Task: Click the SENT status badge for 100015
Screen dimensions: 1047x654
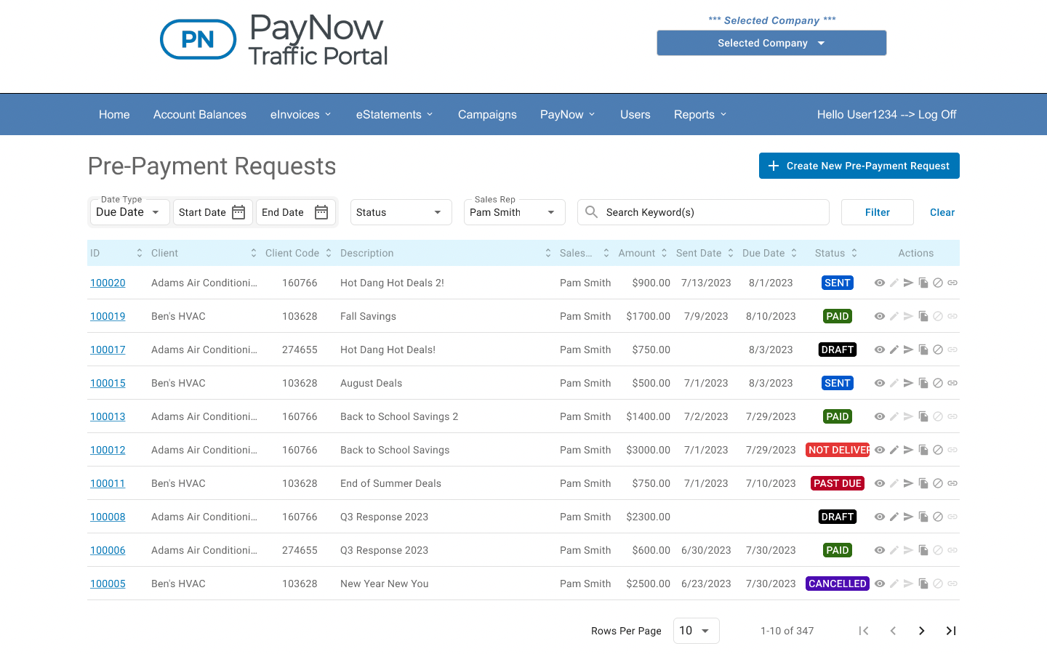Action: point(838,383)
